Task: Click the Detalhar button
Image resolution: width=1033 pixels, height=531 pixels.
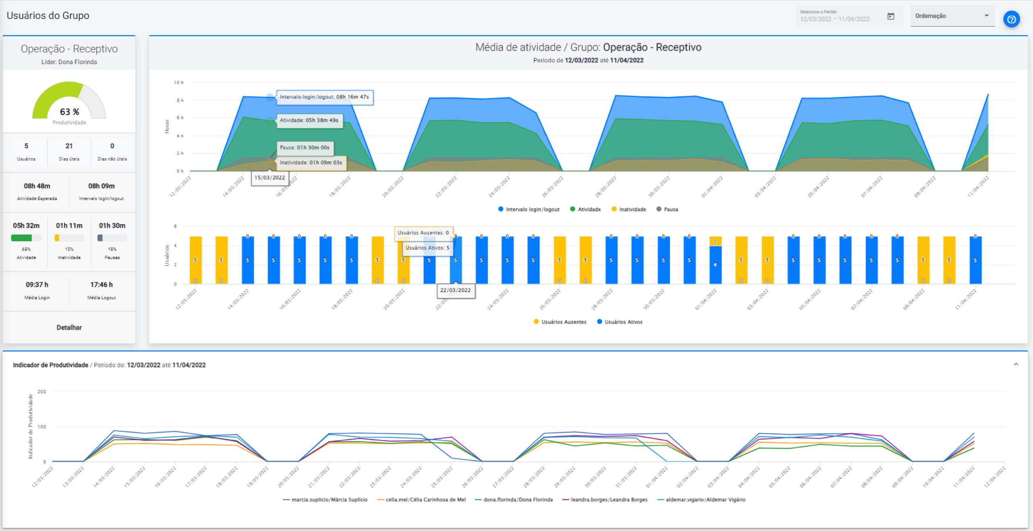Action: click(x=69, y=327)
